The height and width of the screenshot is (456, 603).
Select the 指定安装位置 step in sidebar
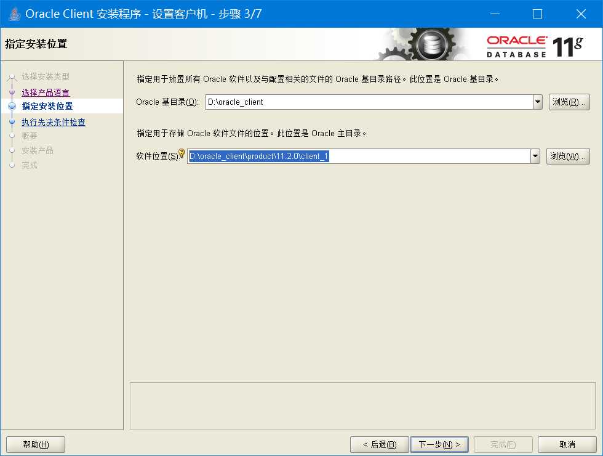[x=47, y=106]
